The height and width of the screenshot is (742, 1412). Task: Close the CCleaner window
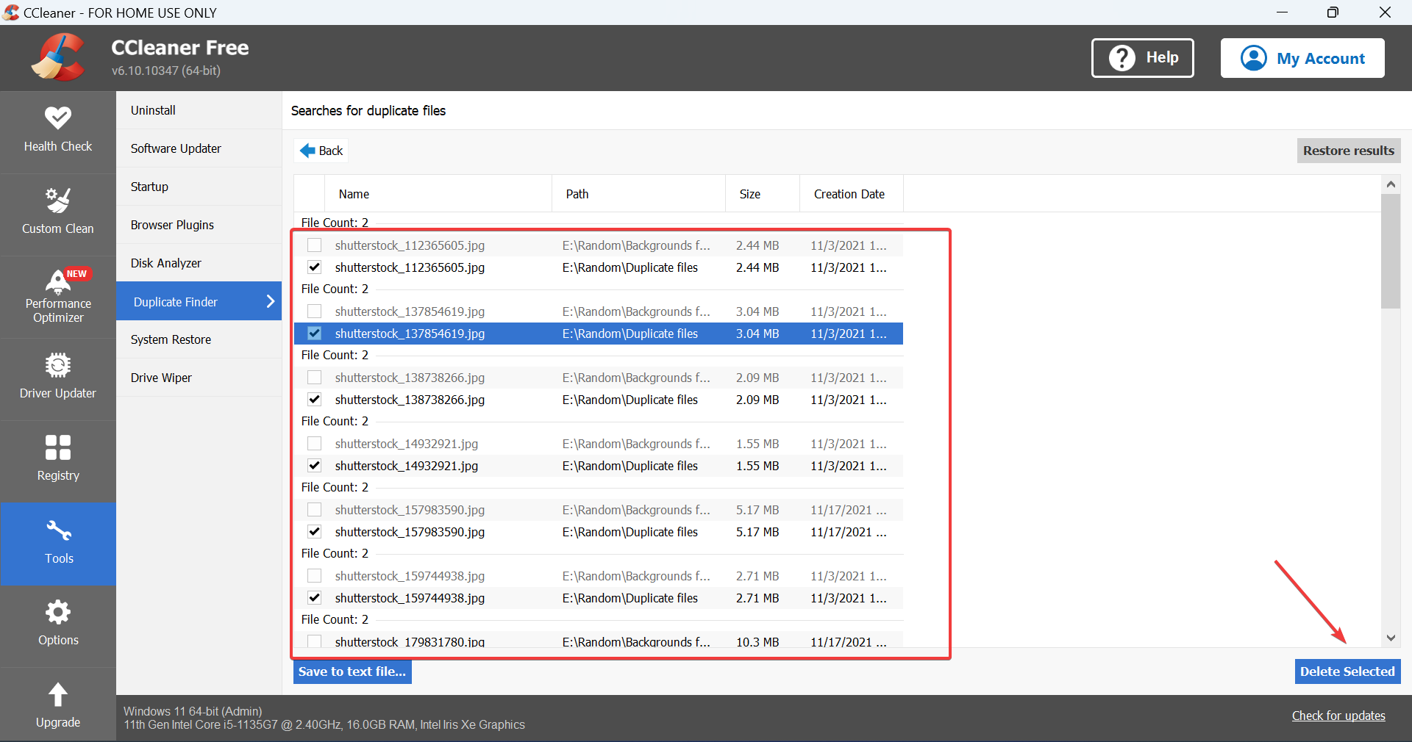tap(1386, 12)
